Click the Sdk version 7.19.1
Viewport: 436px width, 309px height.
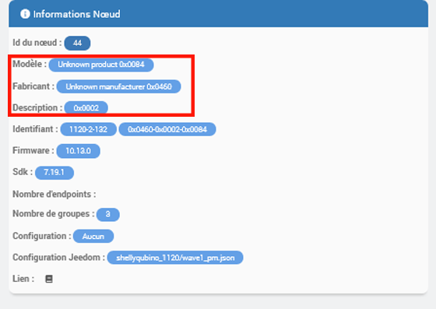coord(54,173)
